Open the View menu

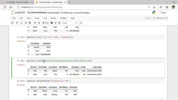coord(29,18)
